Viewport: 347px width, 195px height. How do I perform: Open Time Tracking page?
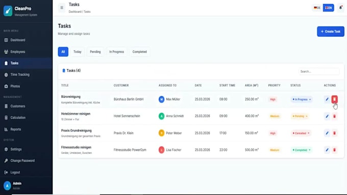(x=26, y=75)
